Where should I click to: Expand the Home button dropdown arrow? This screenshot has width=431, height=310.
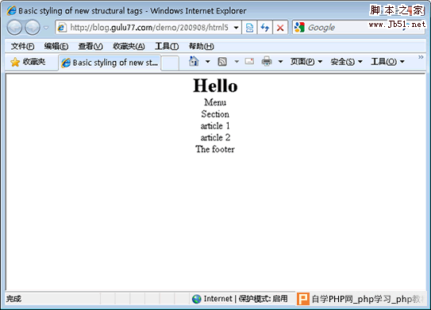208,62
